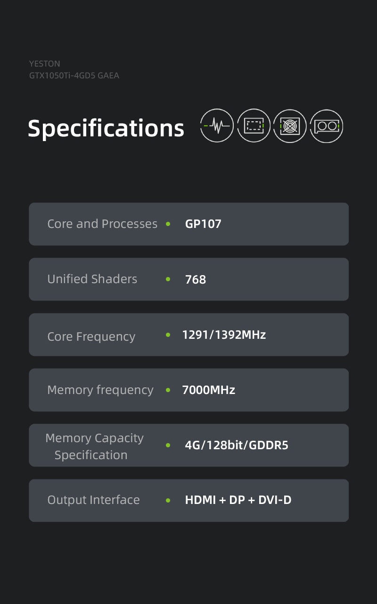Select the 7000MHz value
This screenshot has width=377, height=604.
(208, 390)
